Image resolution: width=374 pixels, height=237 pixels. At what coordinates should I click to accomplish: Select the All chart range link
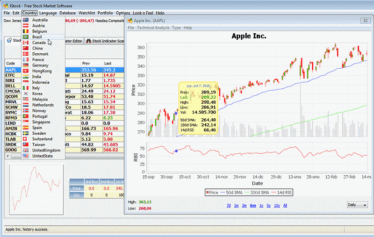click(x=285, y=205)
